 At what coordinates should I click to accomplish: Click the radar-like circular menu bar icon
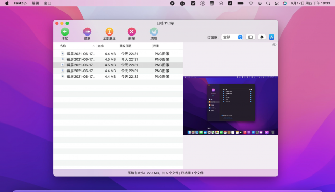click(203, 3)
